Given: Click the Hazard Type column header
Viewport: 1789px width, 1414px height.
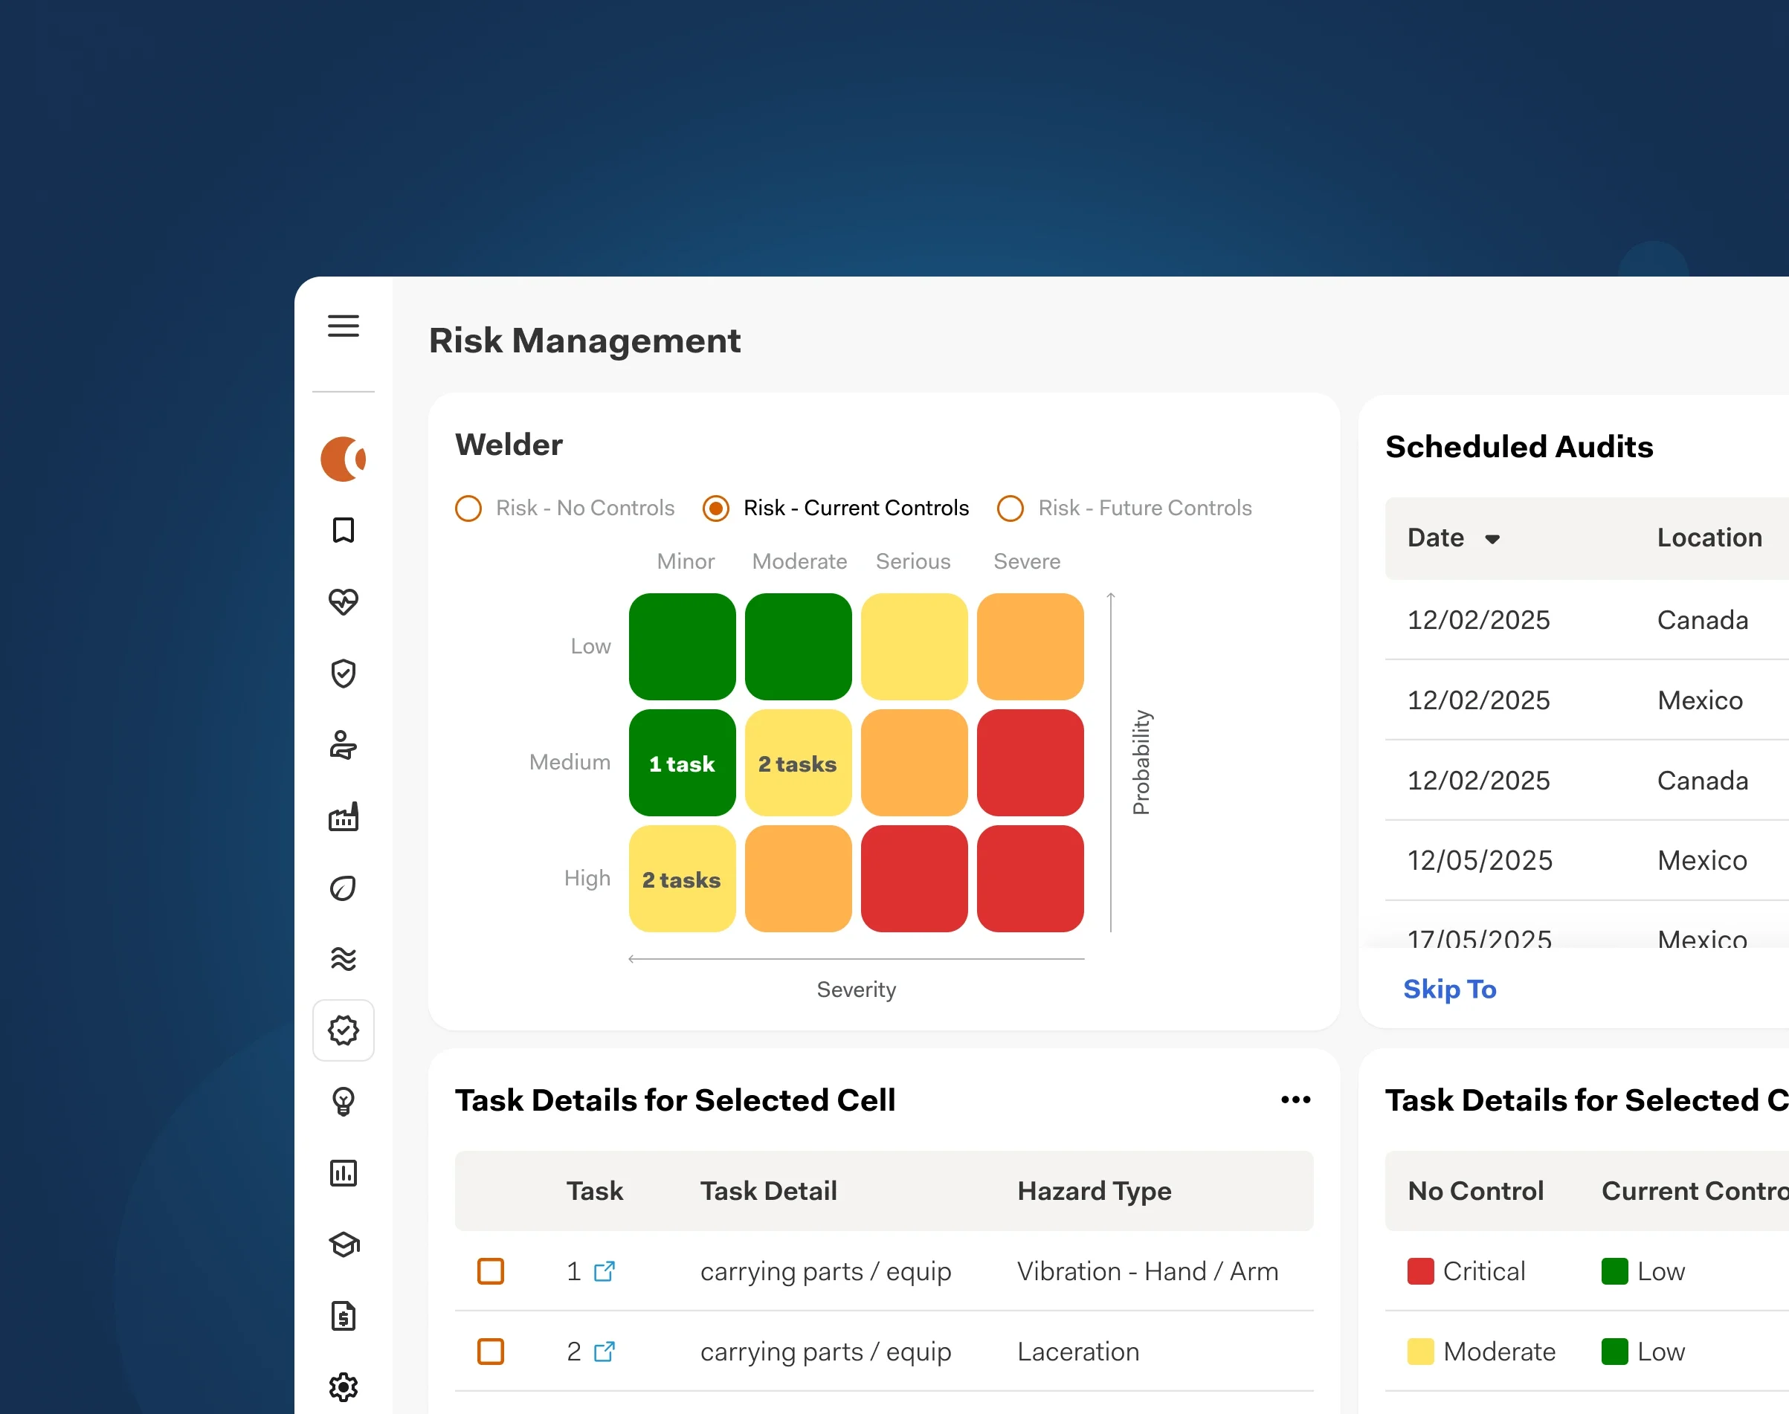Looking at the screenshot, I should pyautogui.click(x=1094, y=1190).
